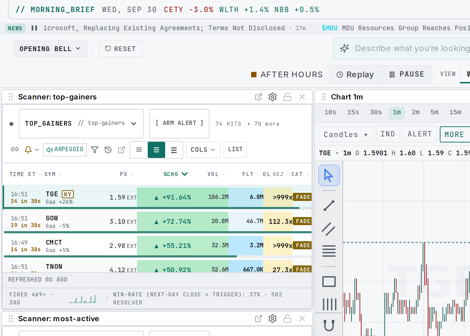470x336 pixels.
Task: Toggle the lock on Scanner: most-active panel
Action: [287, 319]
